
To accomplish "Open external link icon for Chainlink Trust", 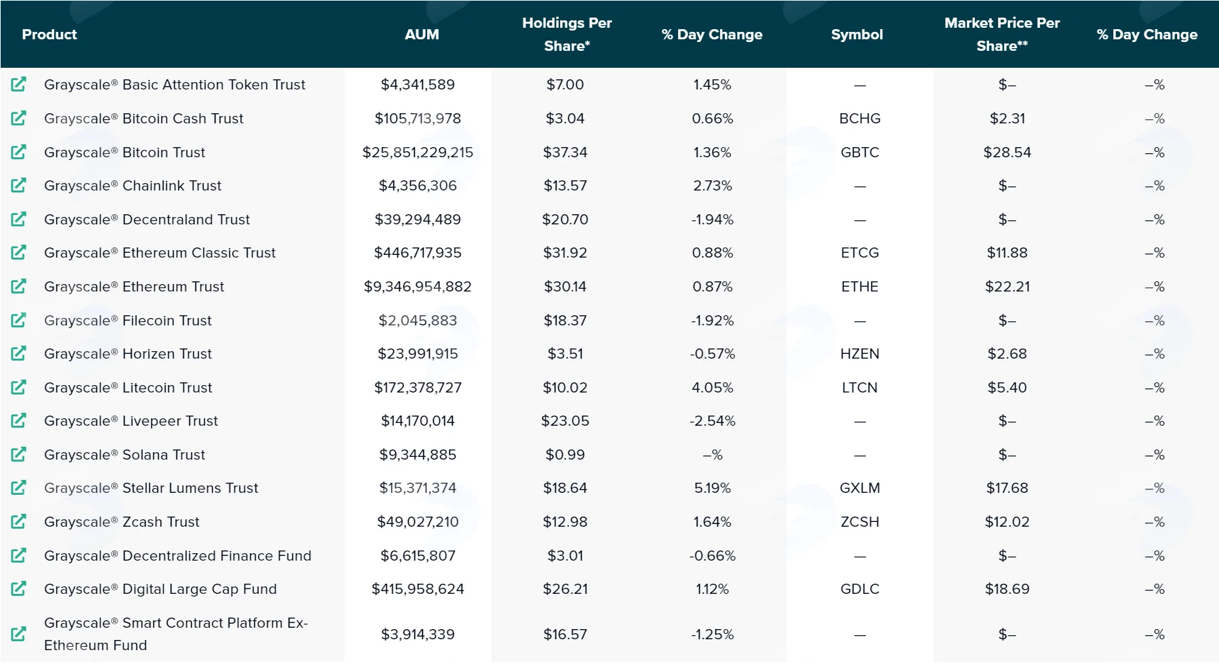I will pyautogui.click(x=19, y=185).
